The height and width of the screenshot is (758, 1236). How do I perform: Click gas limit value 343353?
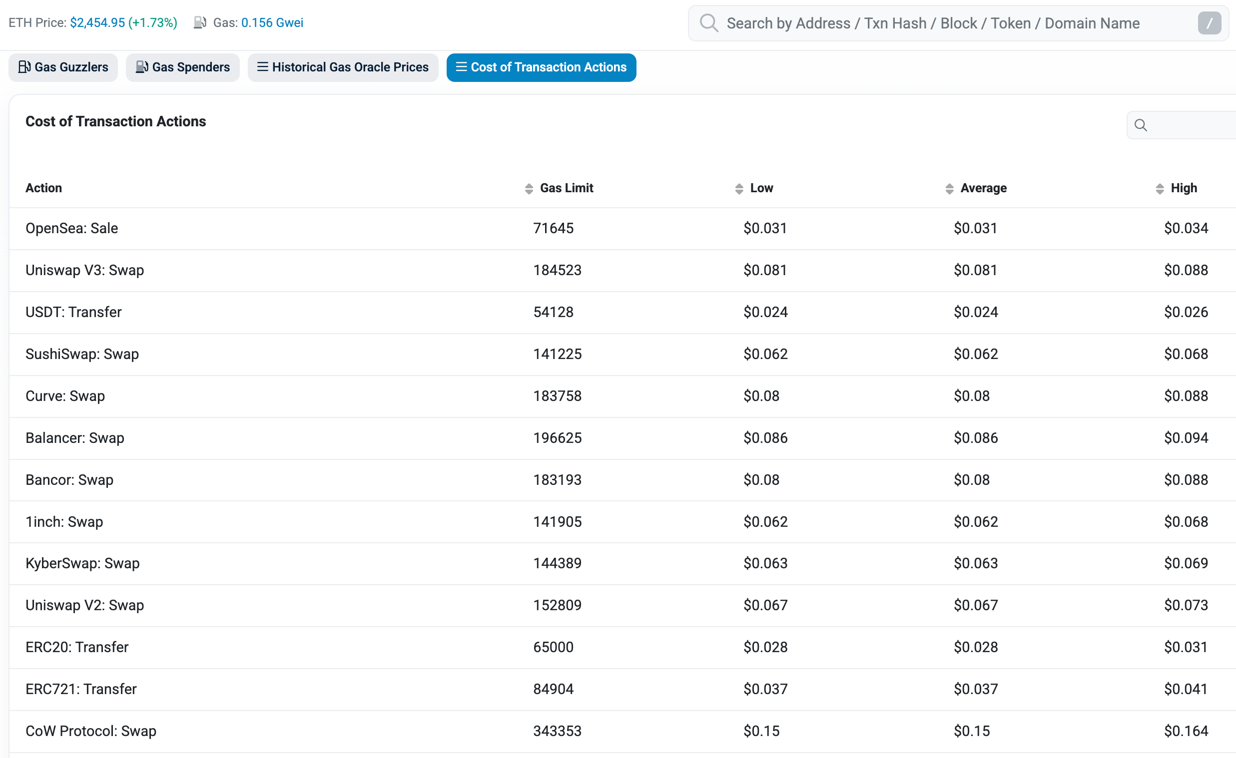click(558, 731)
